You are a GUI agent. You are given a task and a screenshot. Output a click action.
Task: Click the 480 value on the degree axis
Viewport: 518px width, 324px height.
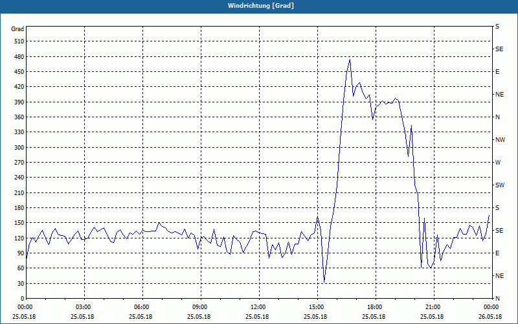[19, 57]
